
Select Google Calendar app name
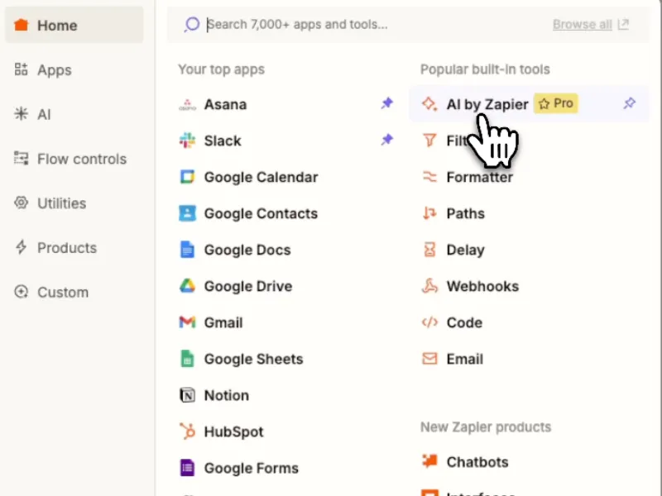[261, 177]
